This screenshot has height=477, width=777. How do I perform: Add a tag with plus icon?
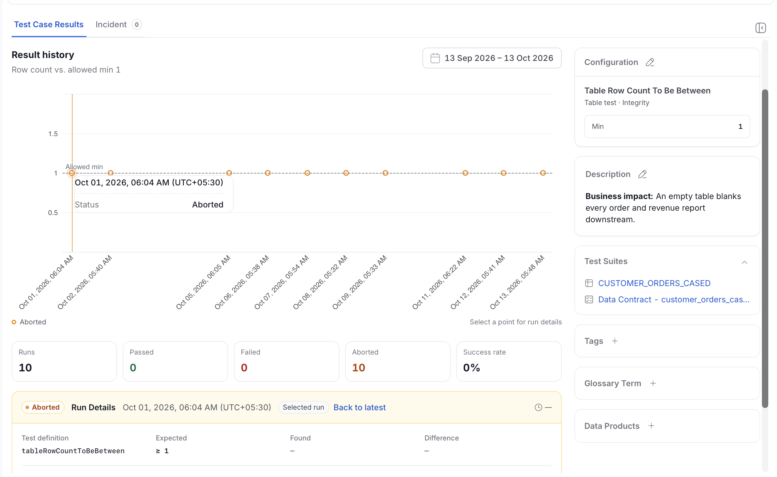(x=615, y=341)
